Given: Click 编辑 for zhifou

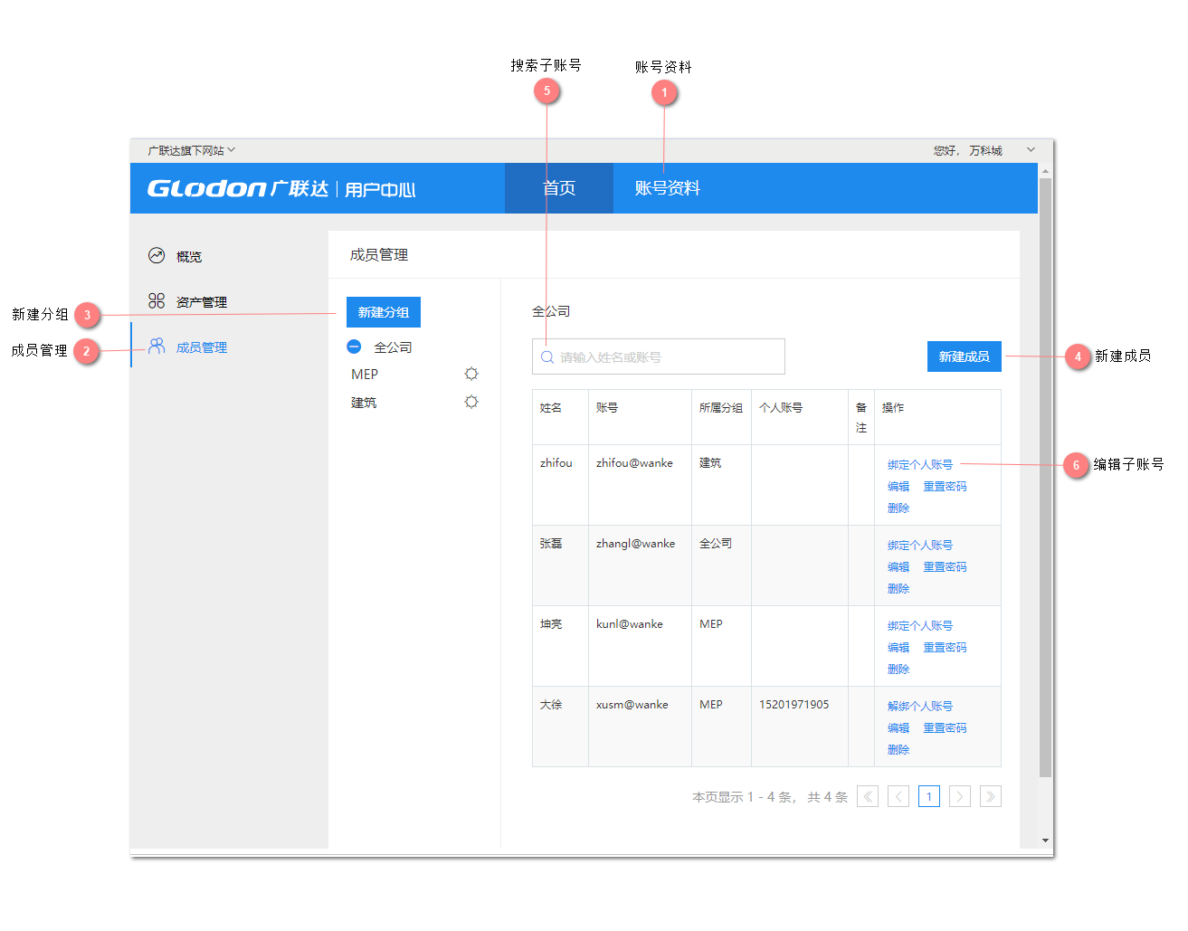Looking at the screenshot, I should [898, 486].
